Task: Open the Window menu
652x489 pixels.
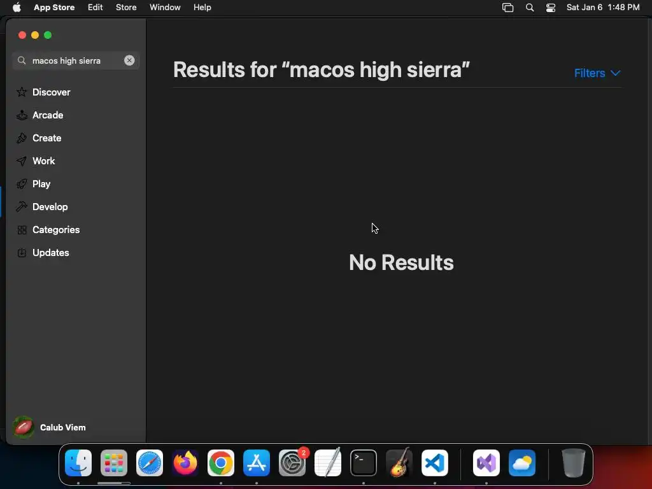Action: coord(165,8)
